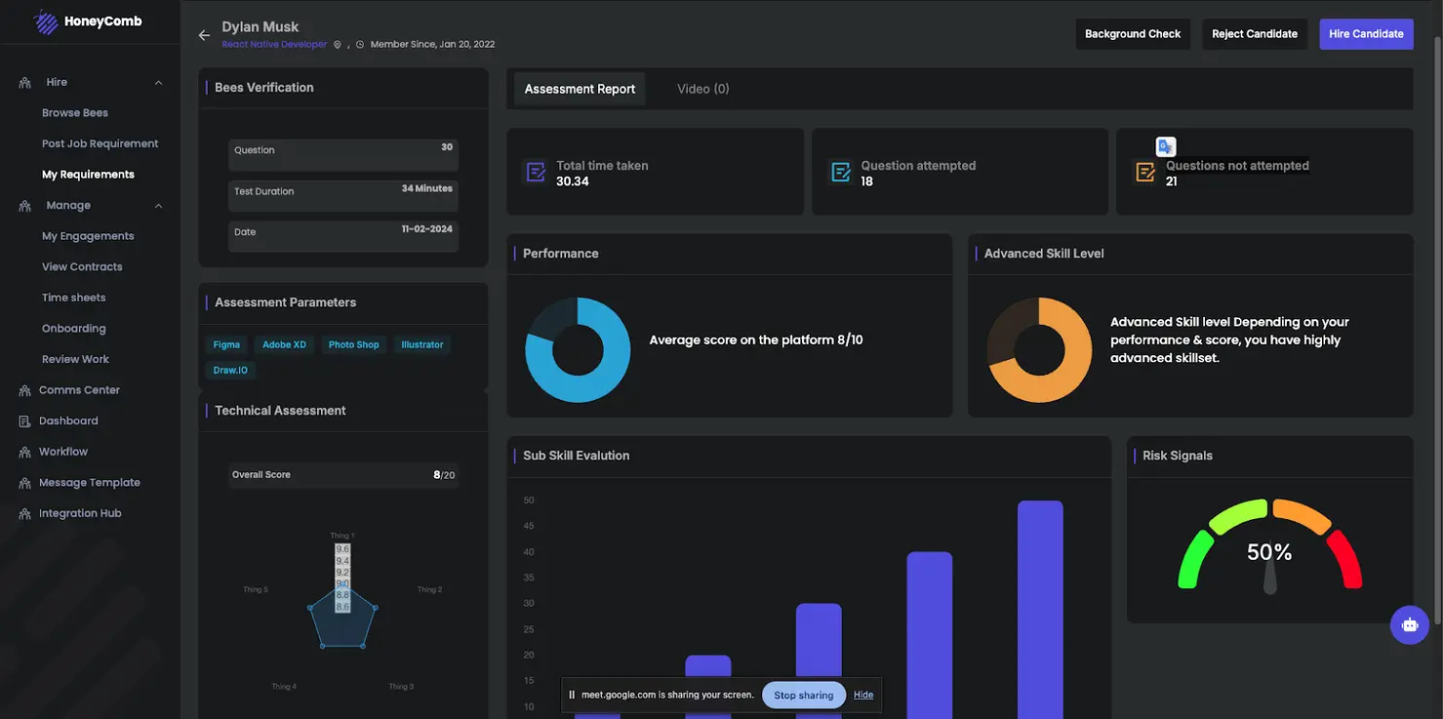Click the Overall Score 8/20 row
This screenshot has height=719, width=1443.
pos(343,475)
